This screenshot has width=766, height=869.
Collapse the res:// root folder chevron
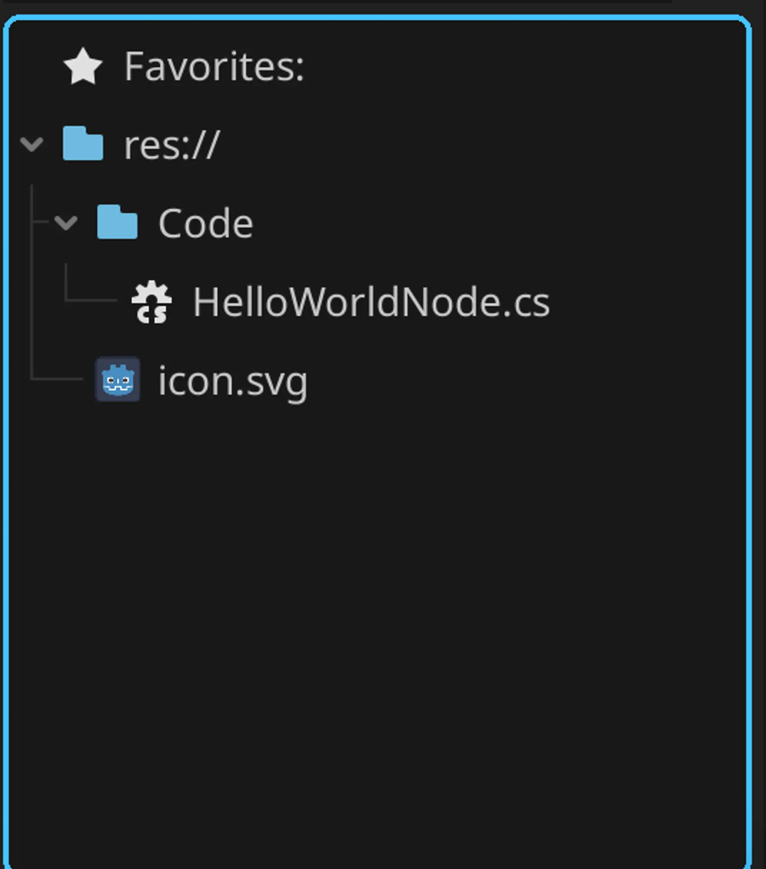[x=32, y=144]
